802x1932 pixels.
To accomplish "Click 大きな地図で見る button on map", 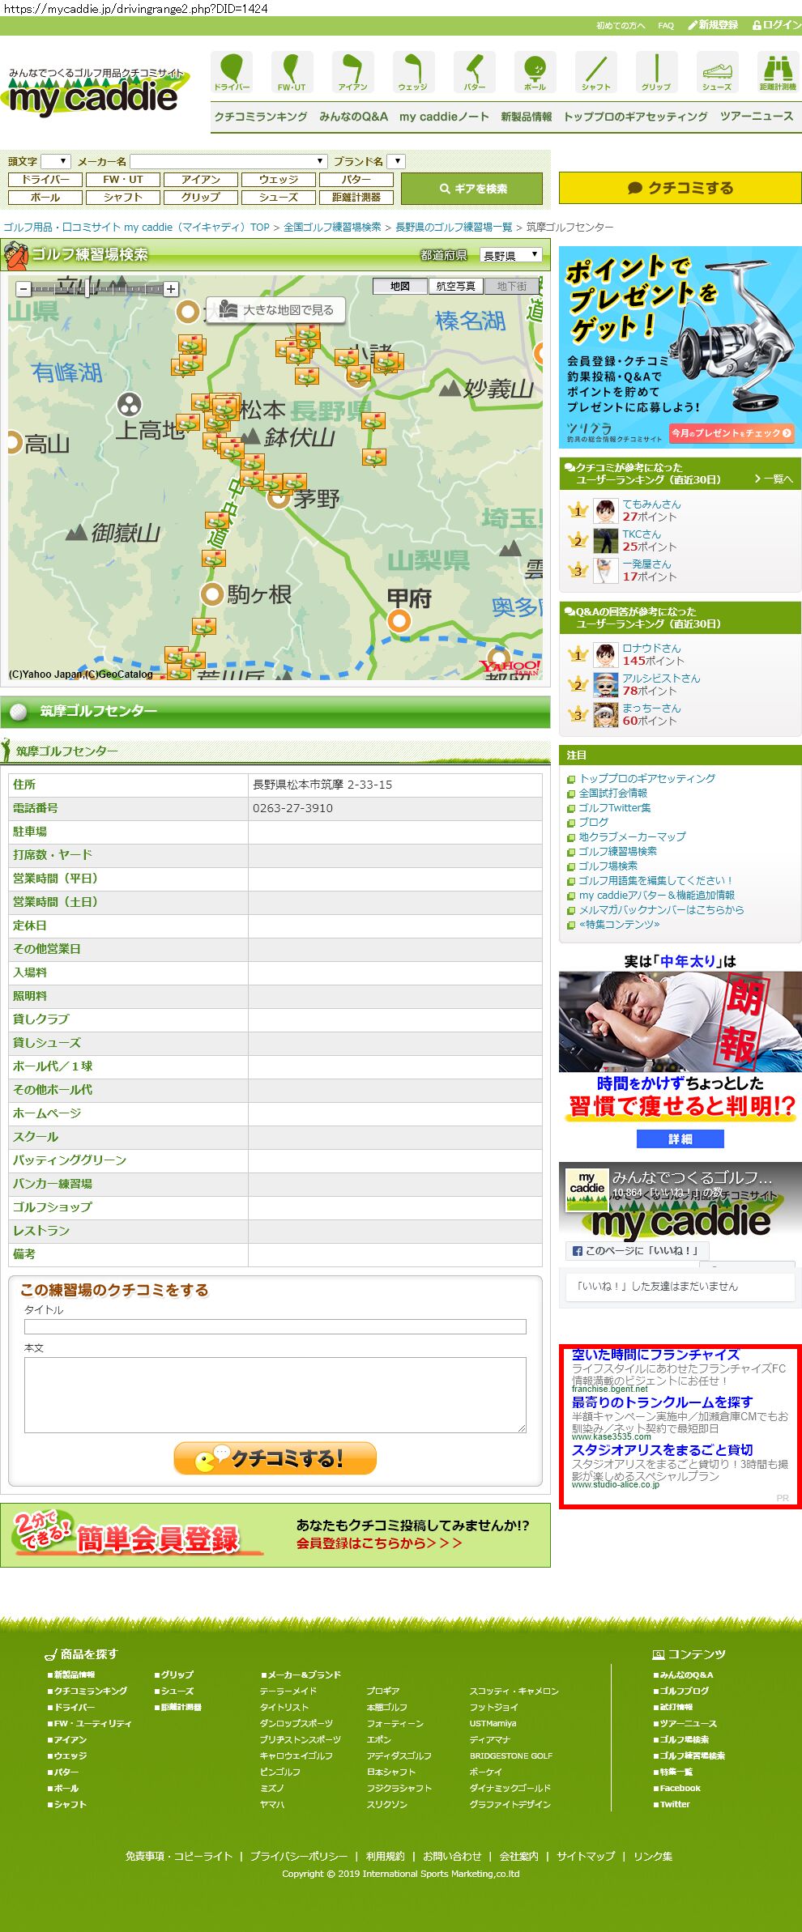I will (276, 309).
